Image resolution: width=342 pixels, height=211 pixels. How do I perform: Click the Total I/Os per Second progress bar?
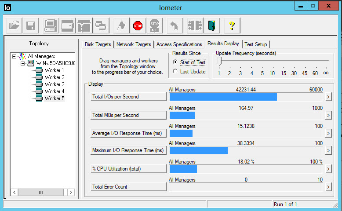tap(246, 97)
